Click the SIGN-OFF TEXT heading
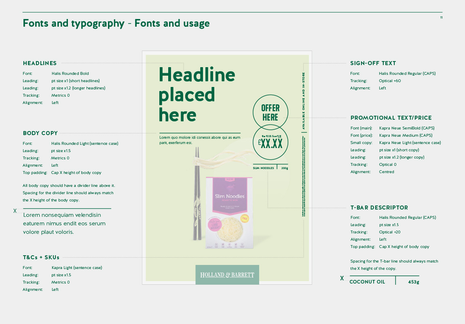465x324 pixels. click(x=373, y=63)
